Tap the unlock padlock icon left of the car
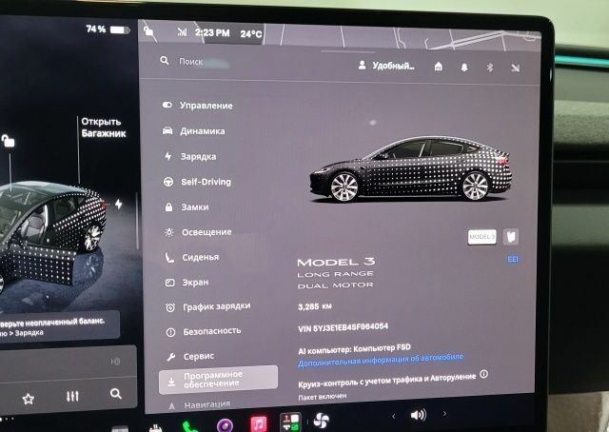This screenshot has height=432, width=609. 8,141
